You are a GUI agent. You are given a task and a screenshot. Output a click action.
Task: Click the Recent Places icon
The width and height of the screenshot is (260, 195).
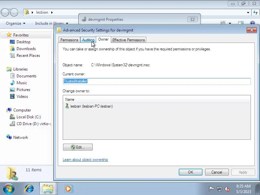tap(12, 55)
